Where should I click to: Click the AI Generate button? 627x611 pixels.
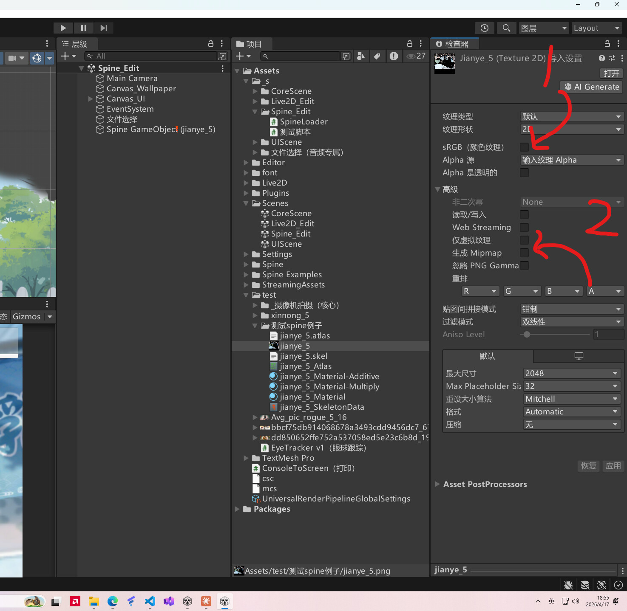click(591, 87)
